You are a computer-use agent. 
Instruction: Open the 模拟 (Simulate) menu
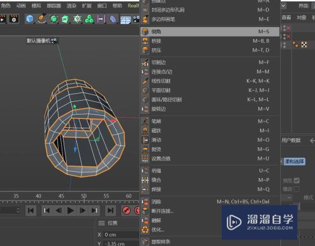(x=37, y=6)
